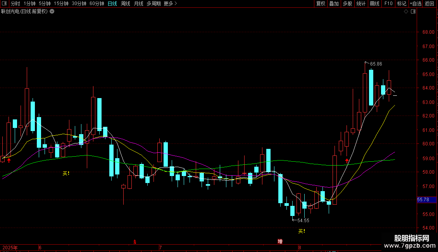Open the 多股 multi-stock view
The height and width of the screenshot is (252, 438).
(347, 3)
